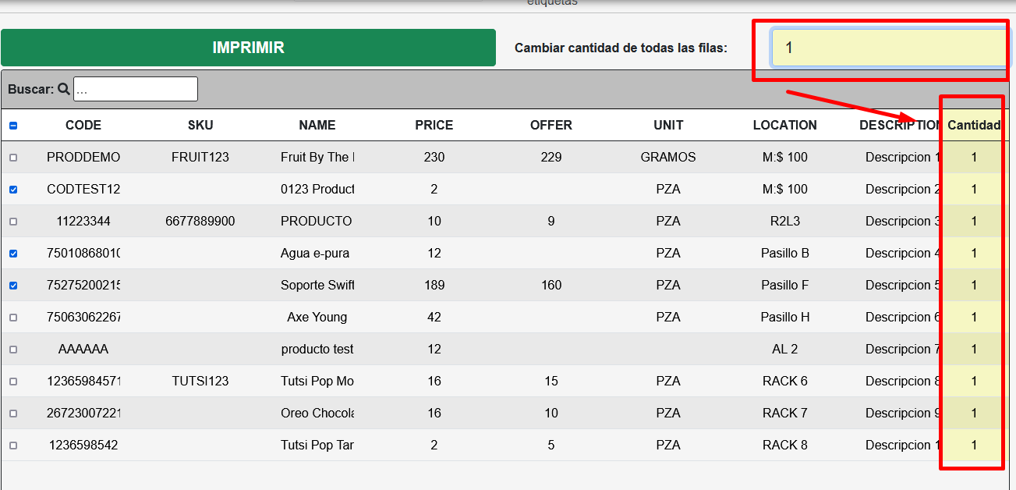Screen dimensions: 1016x490
Task: Check the PRODDEMO row checkbox
Action: 13,158
